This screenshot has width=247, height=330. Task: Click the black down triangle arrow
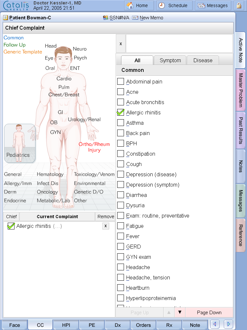tap(180, 312)
